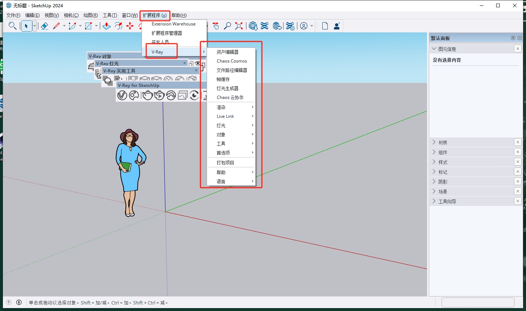Image resolution: width=526 pixels, height=311 pixels.
Task: Select the Eraser tool in toolbar
Action: click(x=44, y=26)
